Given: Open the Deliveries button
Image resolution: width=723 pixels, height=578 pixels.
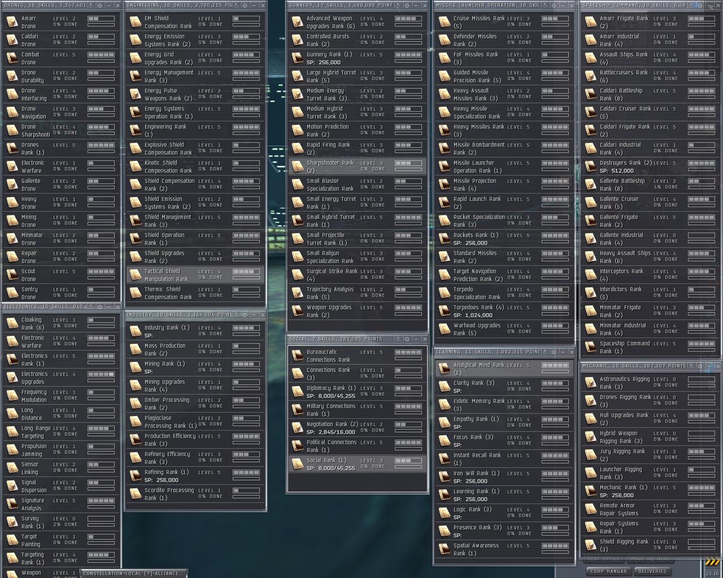Looking at the screenshot, I should tap(652, 571).
